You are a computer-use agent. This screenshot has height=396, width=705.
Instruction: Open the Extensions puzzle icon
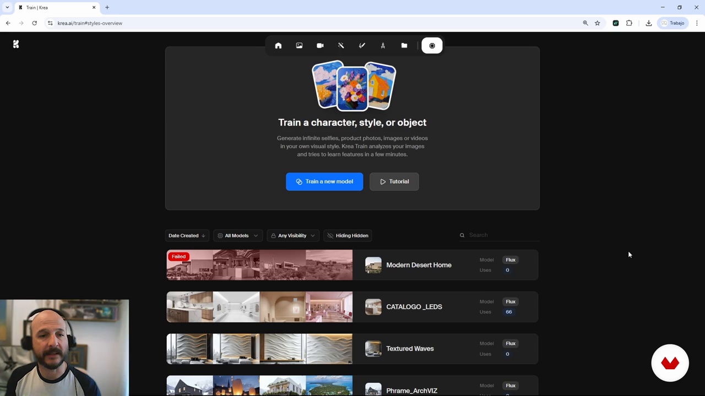(x=629, y=23)
